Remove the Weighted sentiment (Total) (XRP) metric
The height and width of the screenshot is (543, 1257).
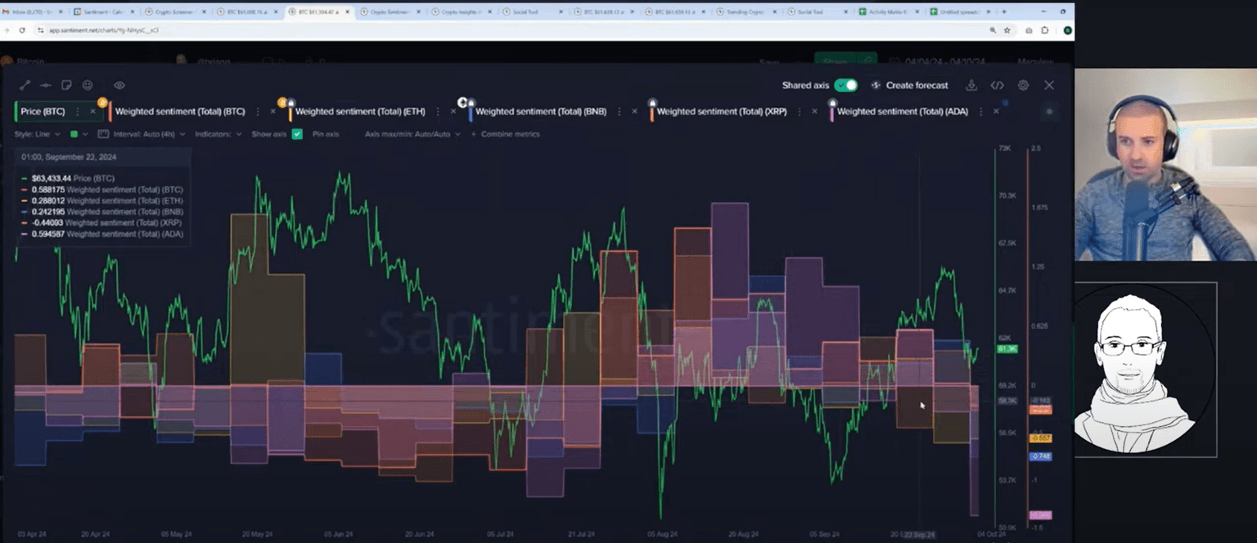(814, 111)
